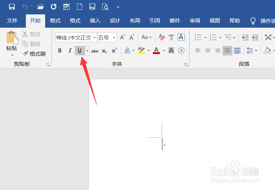Screen dimensions: 275x190
Task: Toggle Underline formatting
Action: click(80, 50)
